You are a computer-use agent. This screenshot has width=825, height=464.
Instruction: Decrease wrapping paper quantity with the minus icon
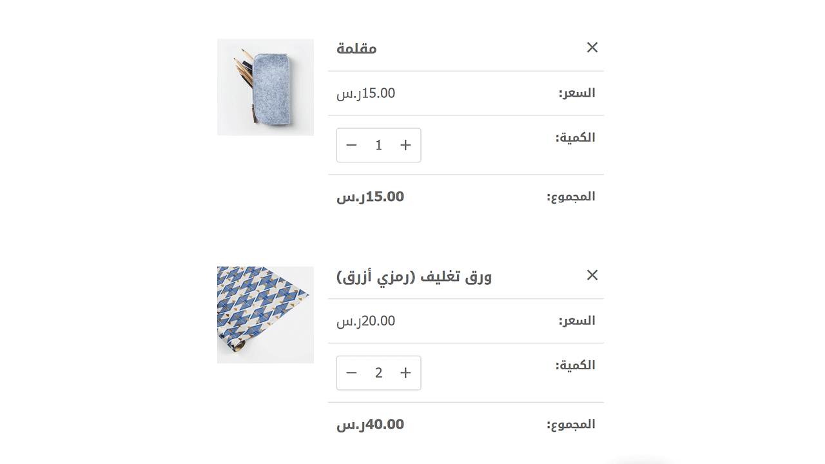tap(351, 372)
